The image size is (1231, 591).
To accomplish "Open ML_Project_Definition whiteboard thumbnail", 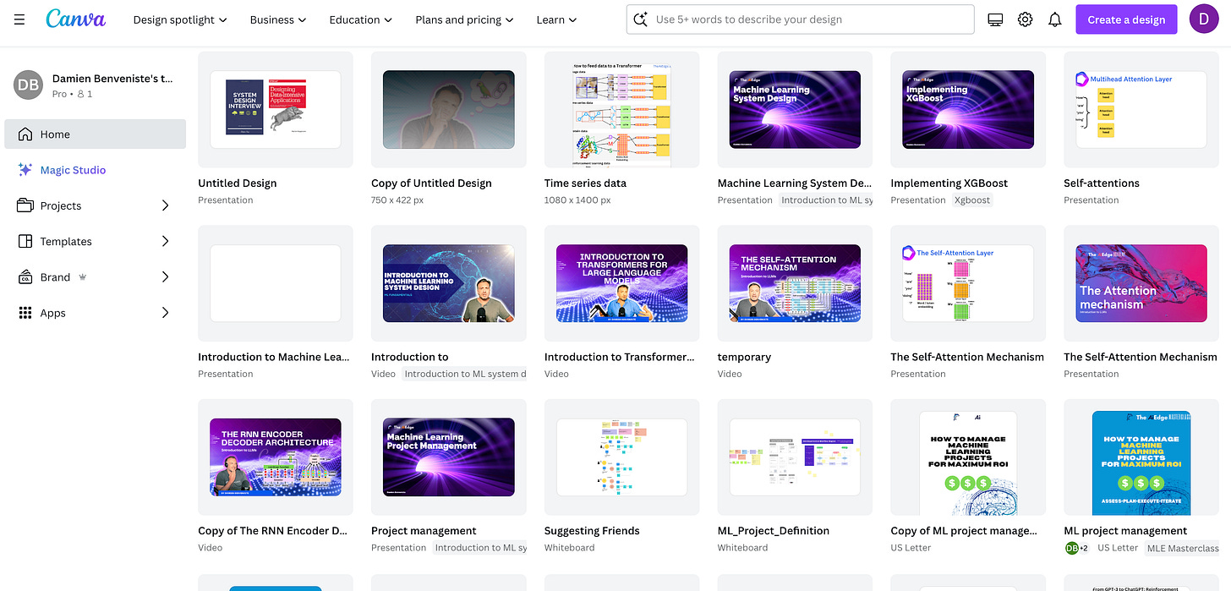I will pyautogui.click(x=795, y=457).
